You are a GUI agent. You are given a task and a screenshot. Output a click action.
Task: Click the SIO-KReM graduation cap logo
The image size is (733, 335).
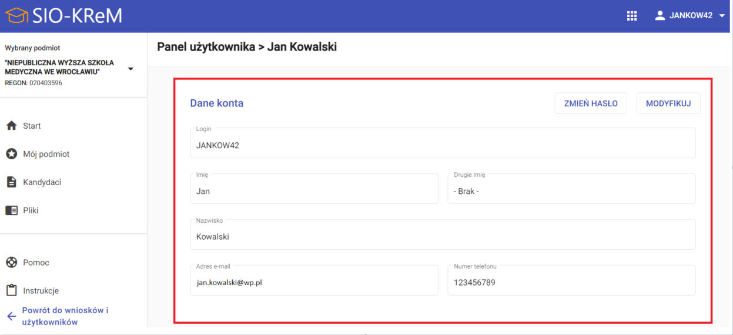tap(17, 16)
